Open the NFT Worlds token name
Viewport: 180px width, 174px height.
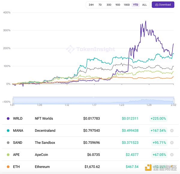point(44,118)
